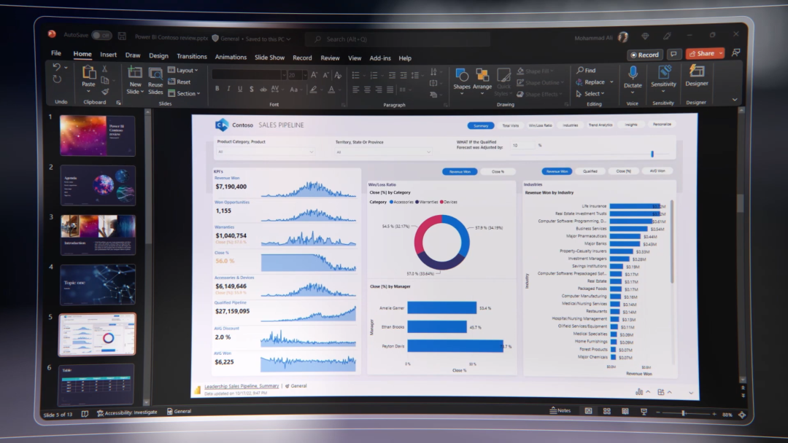Click the Save floppy disk icon

point(122,36)
